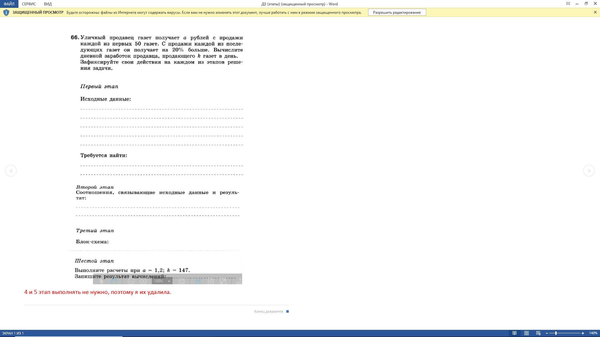600x337 pixels.
Task: Click the hand pan tool on image toolbar
Action: coord(114,281)
